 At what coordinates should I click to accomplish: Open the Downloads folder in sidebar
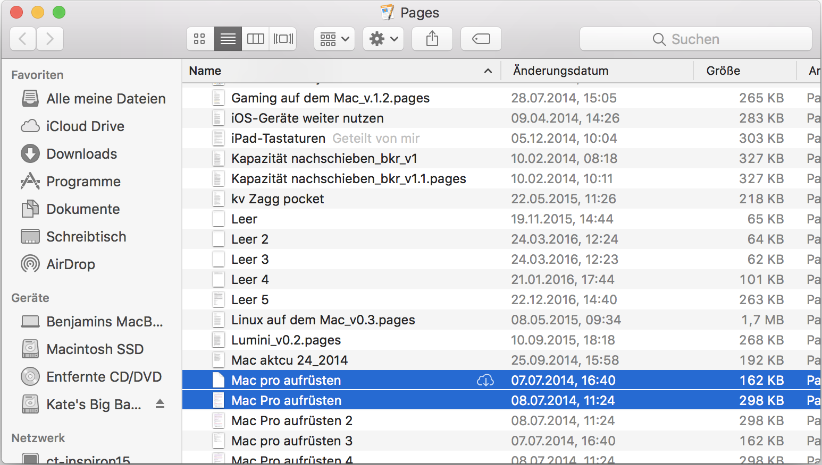click(81, 154)
